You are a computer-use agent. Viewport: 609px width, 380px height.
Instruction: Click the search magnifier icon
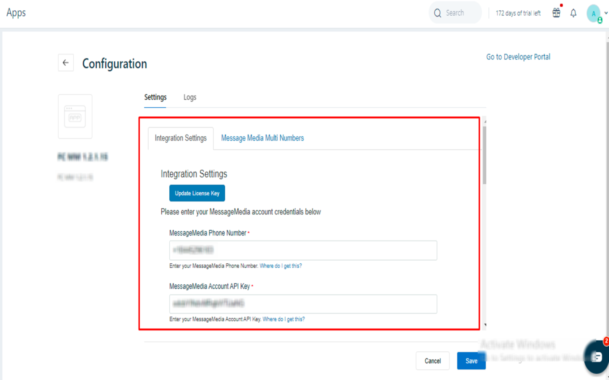click(437, 13)
